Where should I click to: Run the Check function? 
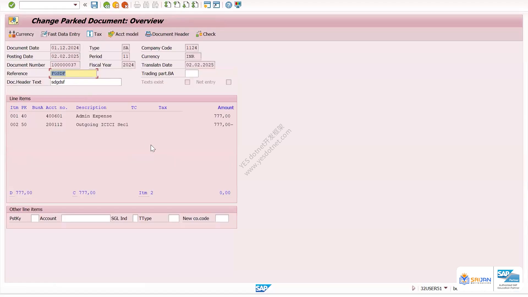pos(206,34)
